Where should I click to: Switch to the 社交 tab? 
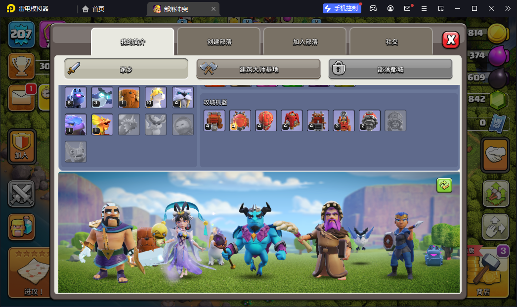pos(391,41)
